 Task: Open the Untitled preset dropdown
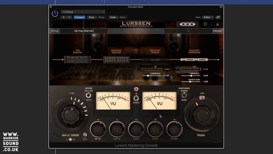tap(83, 12)
